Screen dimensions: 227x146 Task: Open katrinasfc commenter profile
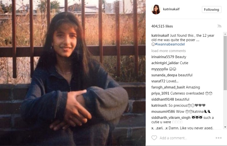point(159,105)
